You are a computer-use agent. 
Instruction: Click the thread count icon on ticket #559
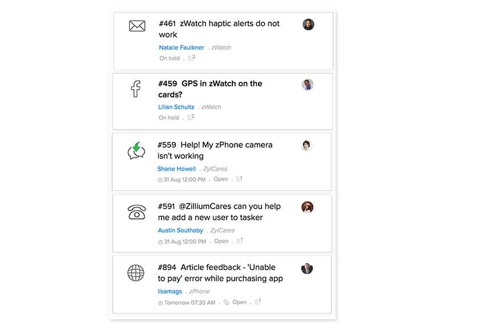click(x=239, y=179)
